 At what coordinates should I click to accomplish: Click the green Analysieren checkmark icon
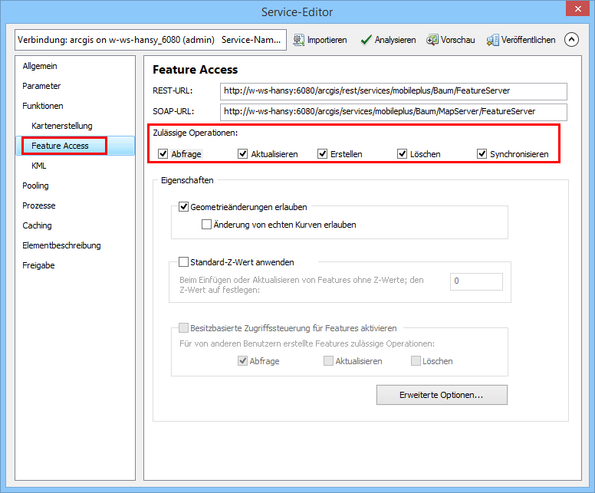point(366,40)
